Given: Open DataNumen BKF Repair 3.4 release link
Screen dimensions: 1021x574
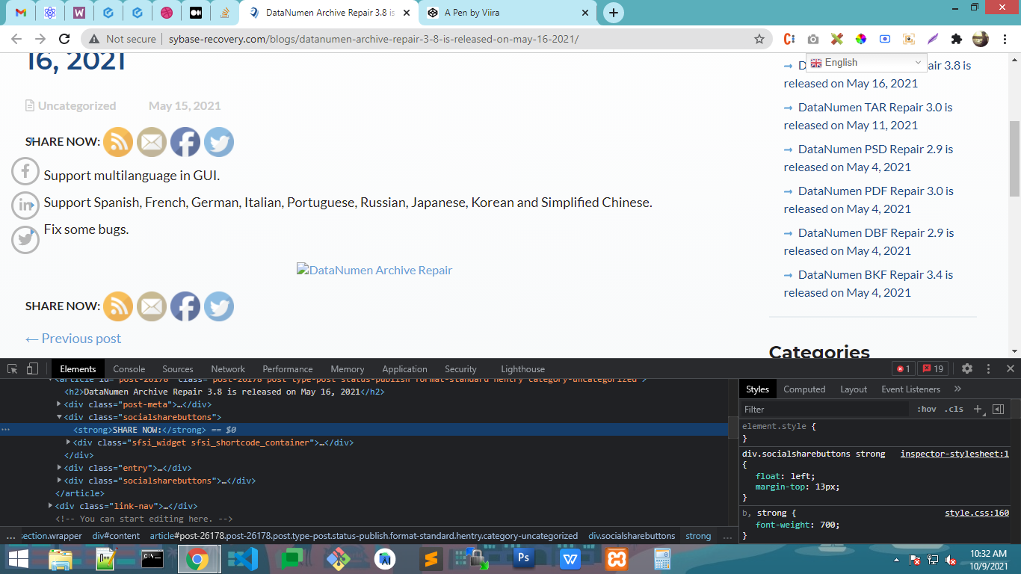Looking at the screenshot, I should click(x=869, y=283).
